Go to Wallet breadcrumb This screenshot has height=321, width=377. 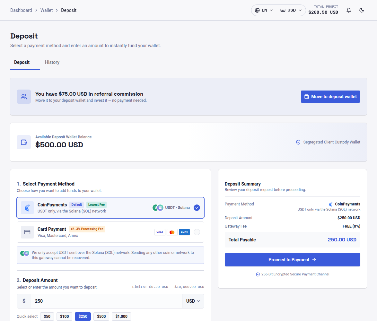point(47,10)
